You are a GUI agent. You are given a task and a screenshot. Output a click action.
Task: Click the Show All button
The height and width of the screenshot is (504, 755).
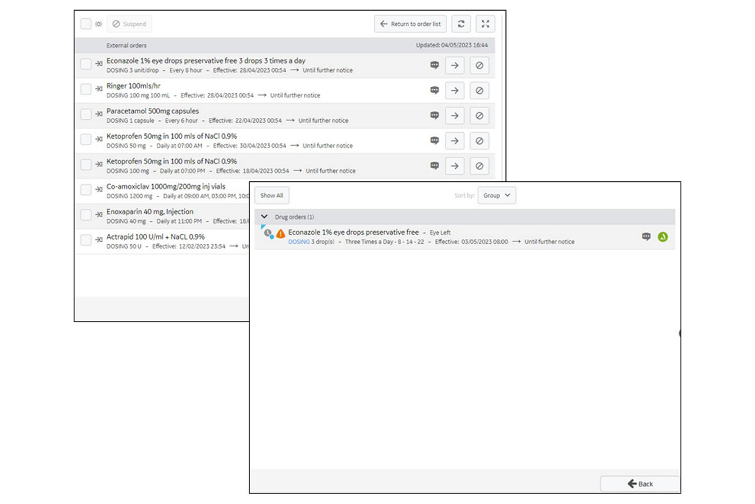coord(272,195)
